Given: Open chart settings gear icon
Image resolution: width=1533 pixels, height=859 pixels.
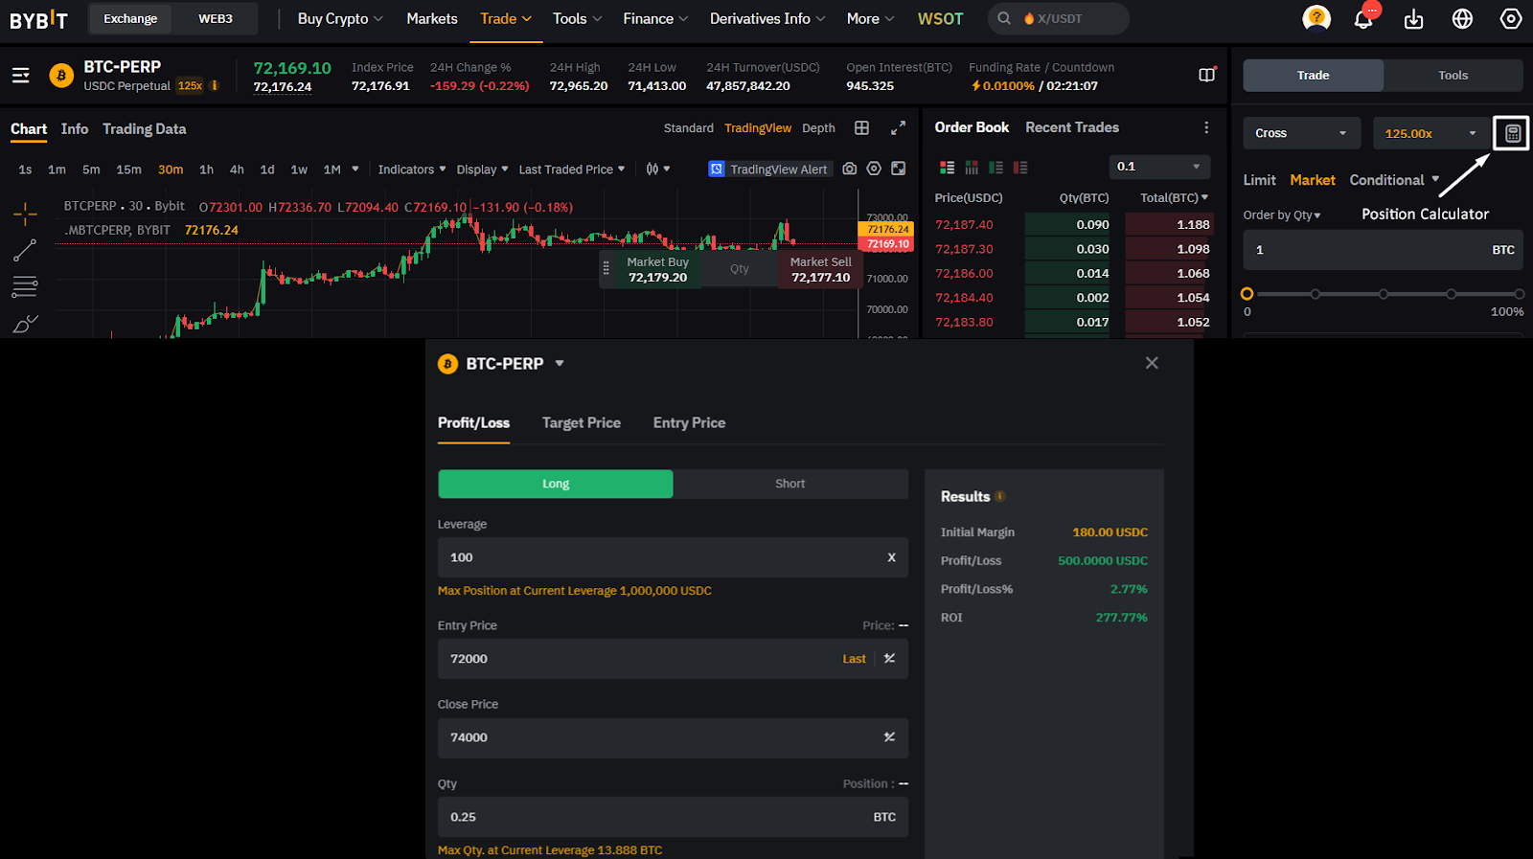Looking at the screenshot, I should (874, 169).
